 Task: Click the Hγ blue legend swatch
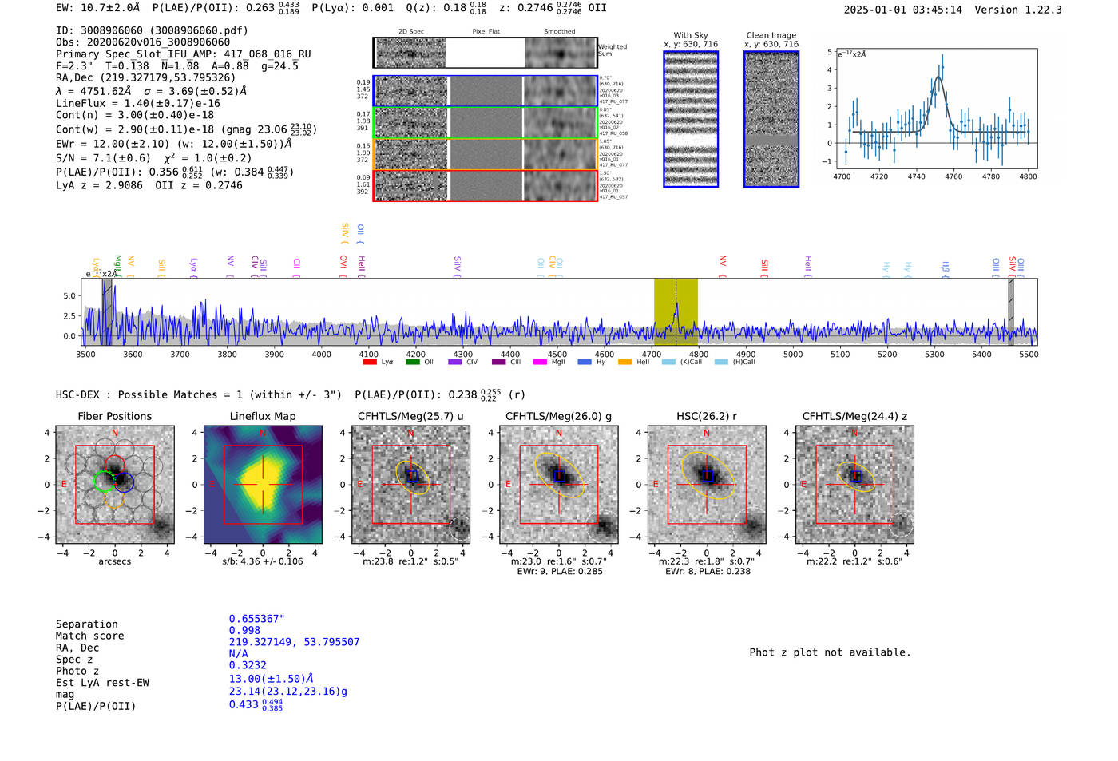coord(585,362)
